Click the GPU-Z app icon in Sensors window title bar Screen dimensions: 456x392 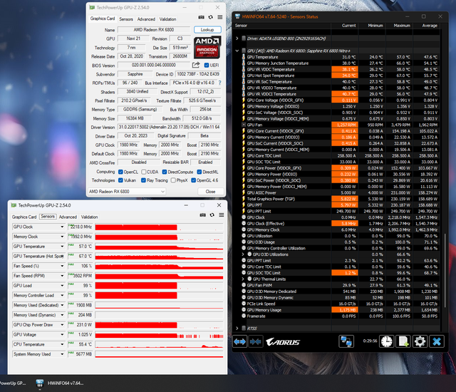click(x=14, y=205)
